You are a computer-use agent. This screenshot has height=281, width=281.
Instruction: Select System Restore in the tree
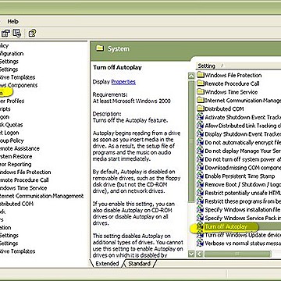coord(16,157)
